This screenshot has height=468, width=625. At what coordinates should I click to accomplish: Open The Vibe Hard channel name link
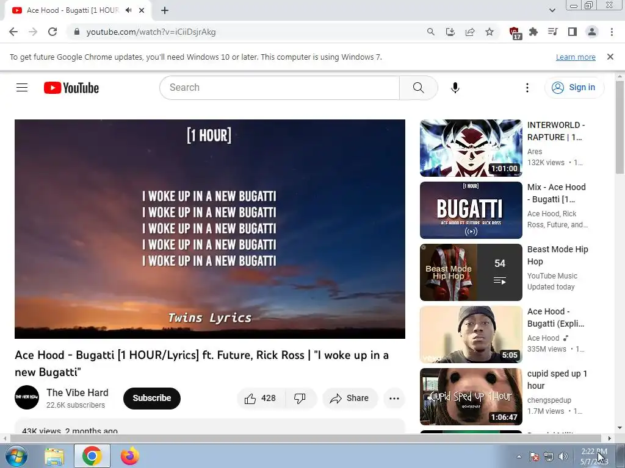tap(78, 393)
